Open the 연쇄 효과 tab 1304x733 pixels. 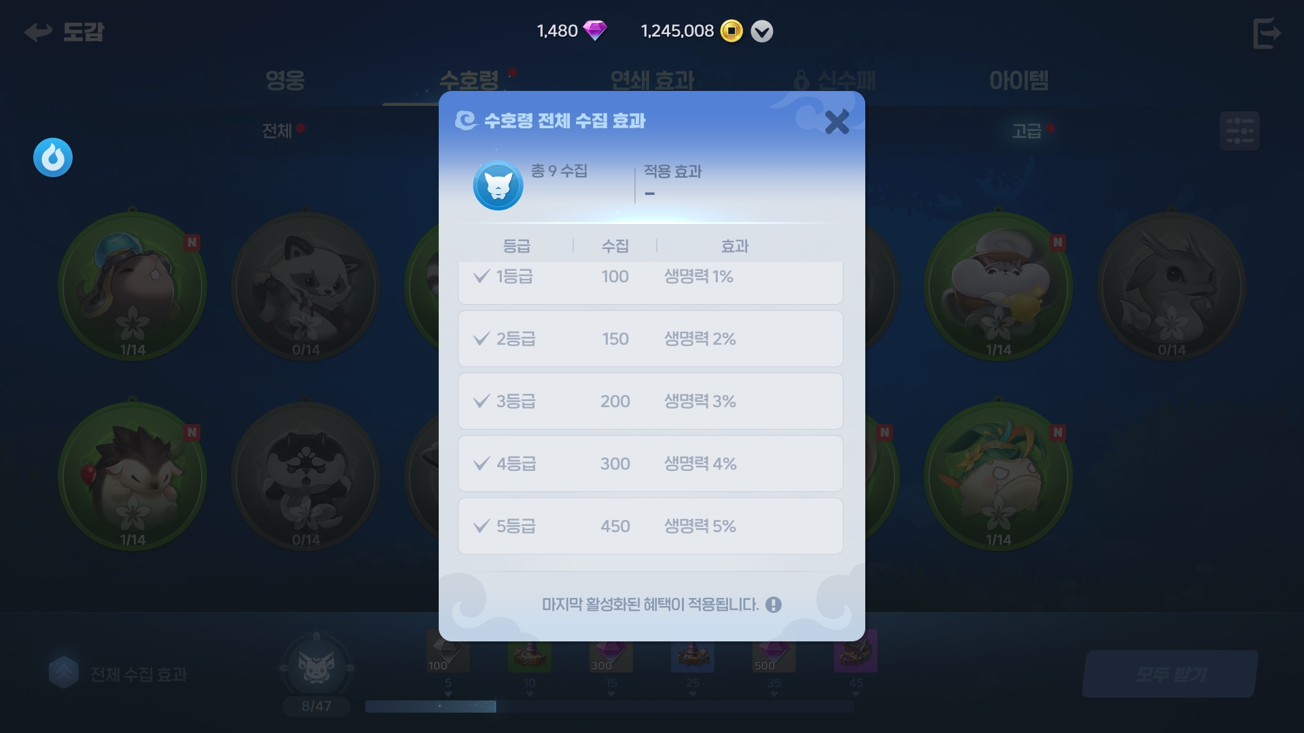652,80
